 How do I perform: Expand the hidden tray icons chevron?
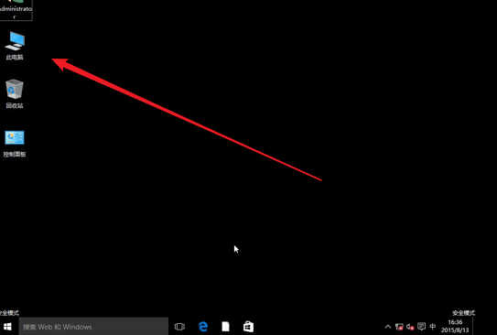[388, 327]
